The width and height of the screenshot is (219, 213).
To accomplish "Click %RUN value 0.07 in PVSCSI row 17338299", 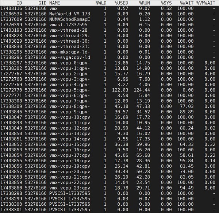I will [x=145, y=199].
